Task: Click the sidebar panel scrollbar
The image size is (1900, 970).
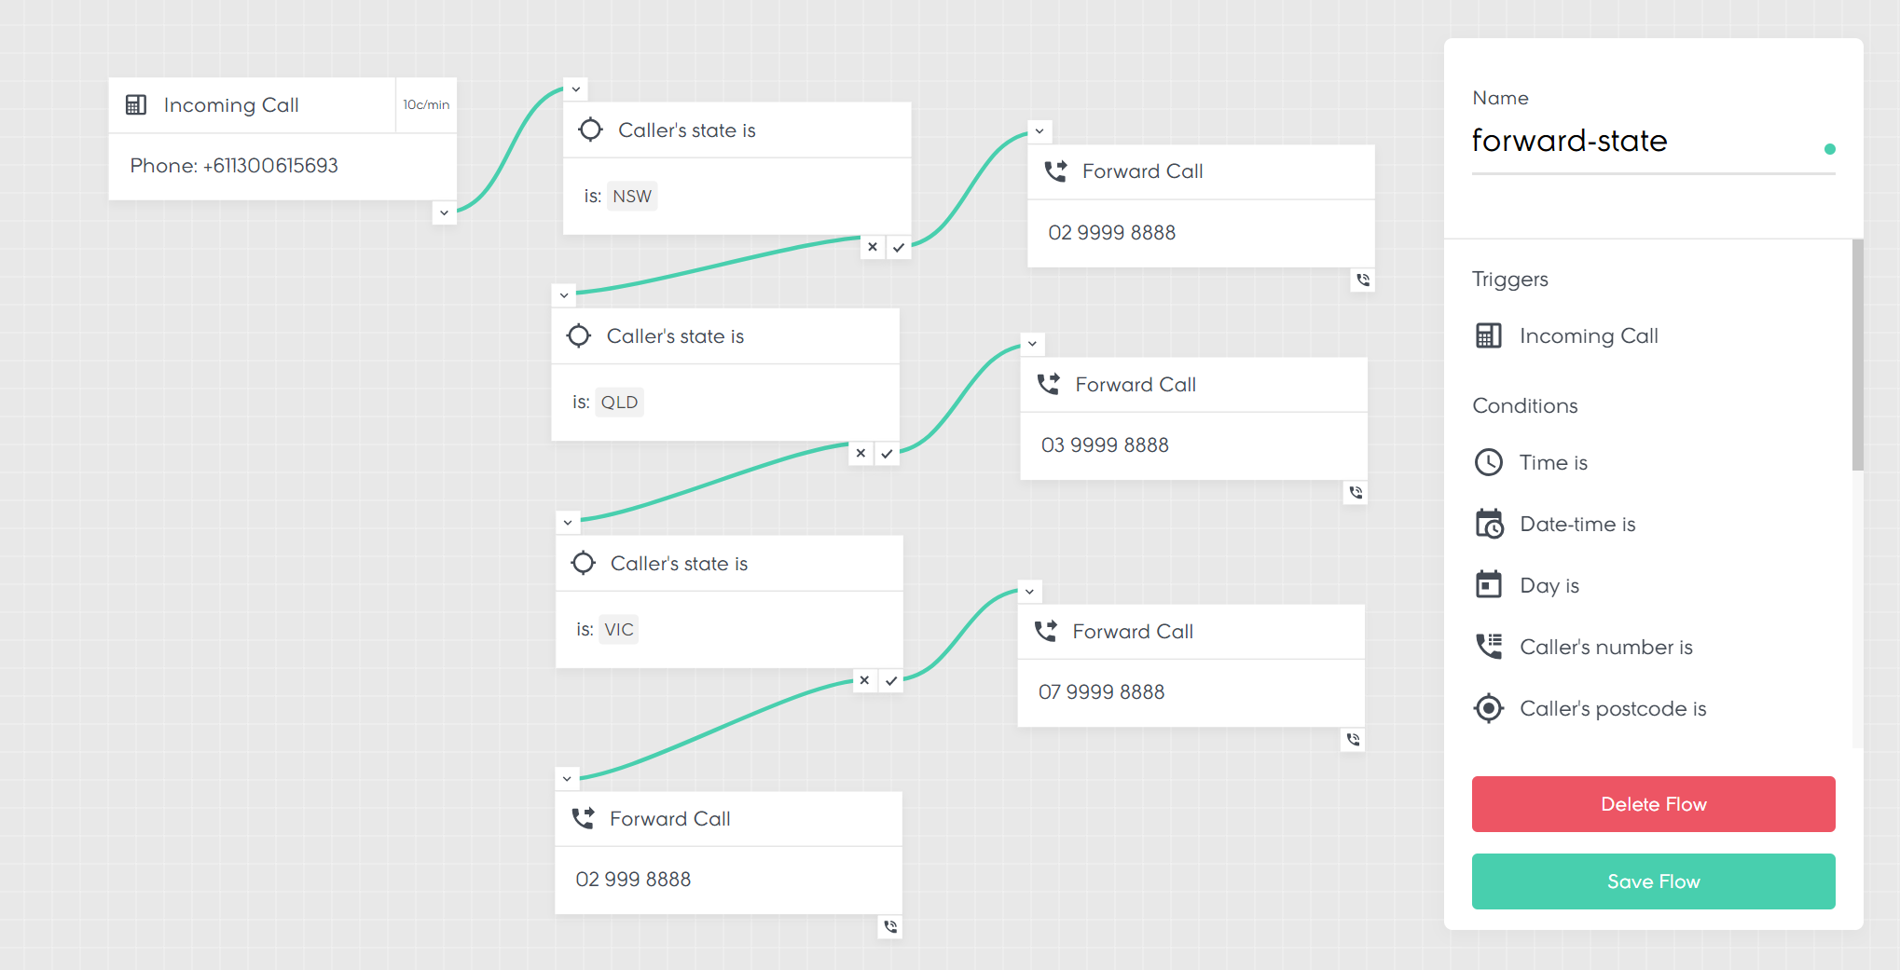Action: tap(1857, 354)
